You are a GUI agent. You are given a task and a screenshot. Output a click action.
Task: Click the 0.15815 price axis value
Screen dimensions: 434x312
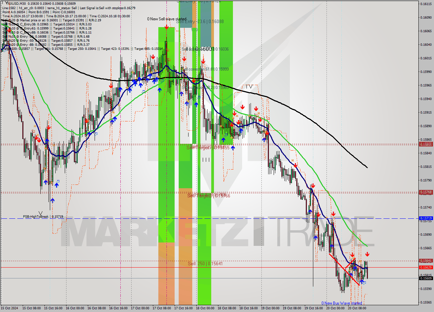pos(426,167)
